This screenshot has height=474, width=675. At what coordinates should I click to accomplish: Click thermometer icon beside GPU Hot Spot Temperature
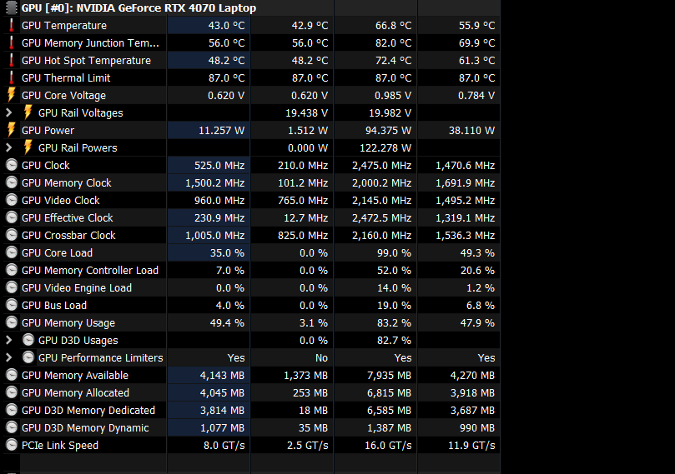(12, 61)
